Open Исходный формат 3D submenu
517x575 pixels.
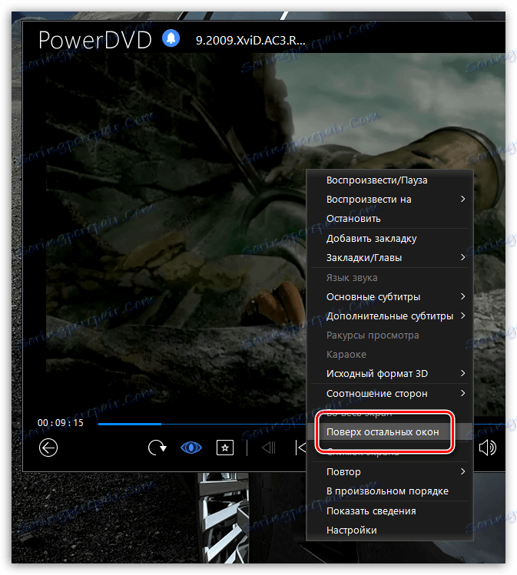tap(389, 373)
